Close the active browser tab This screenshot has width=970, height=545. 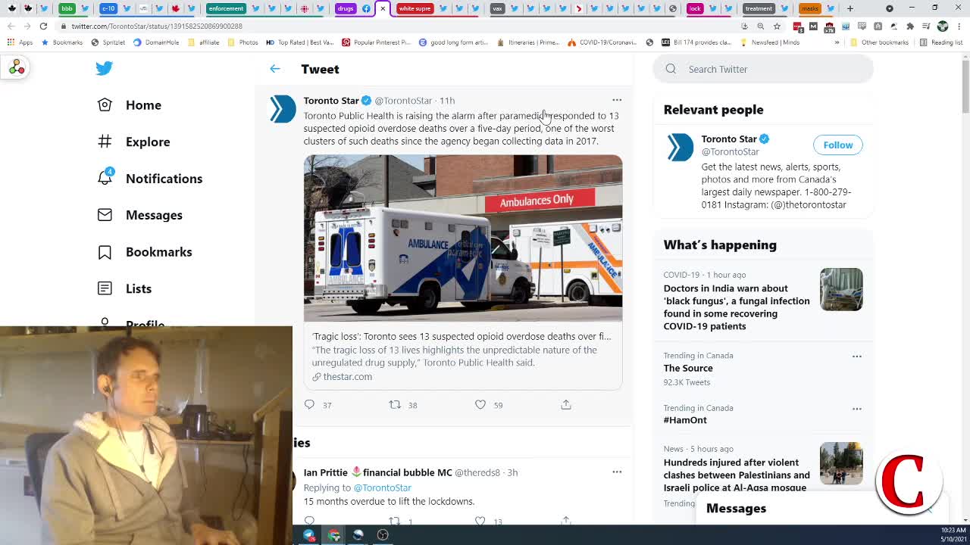383,8
